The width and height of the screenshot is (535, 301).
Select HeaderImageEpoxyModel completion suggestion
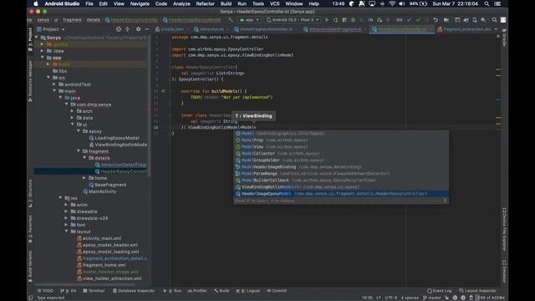[341, 194]
